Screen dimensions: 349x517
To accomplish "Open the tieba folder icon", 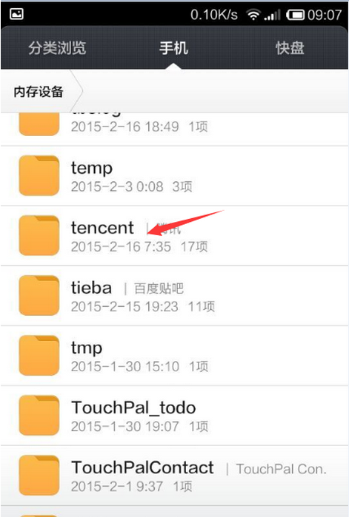I will coord(39,295).
